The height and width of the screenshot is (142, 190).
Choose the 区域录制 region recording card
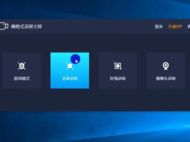118,71
